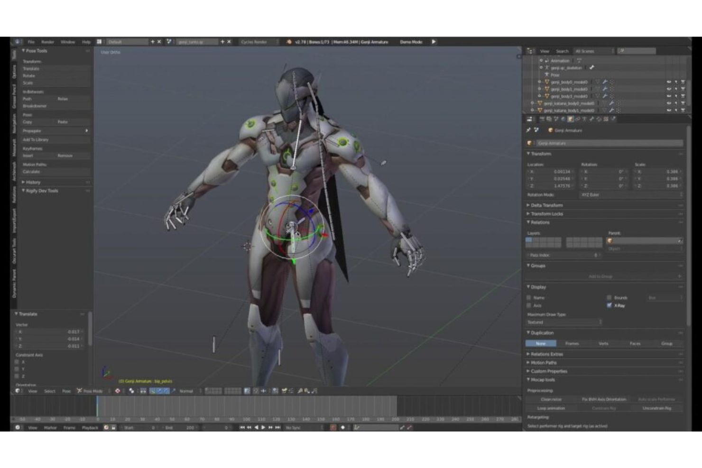Expand the Transform Locks panel

(546, 214)
